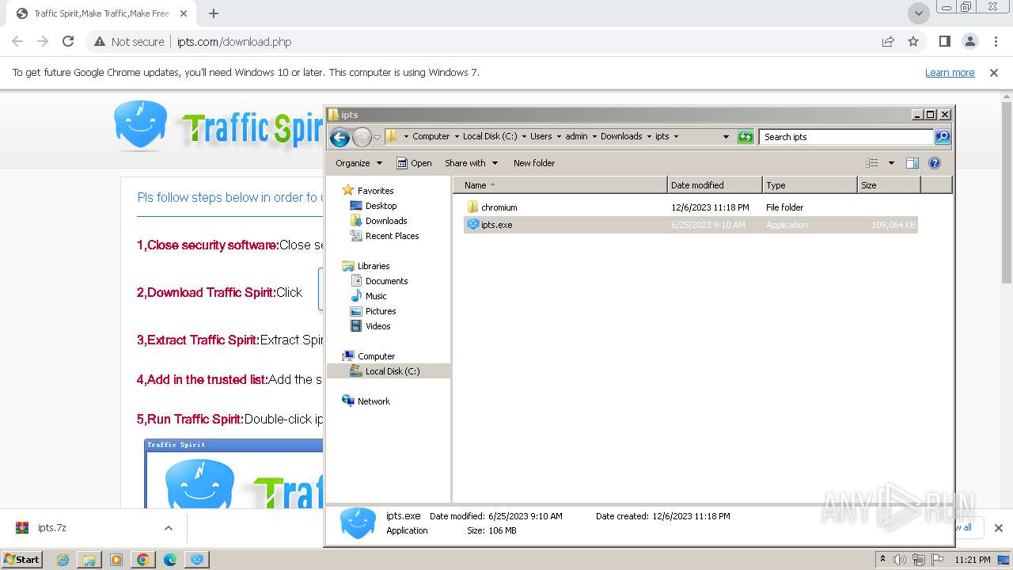Screen dimensions: 1013x570
Task: Select Desktop in navigation pane
Action: [381, 206]
